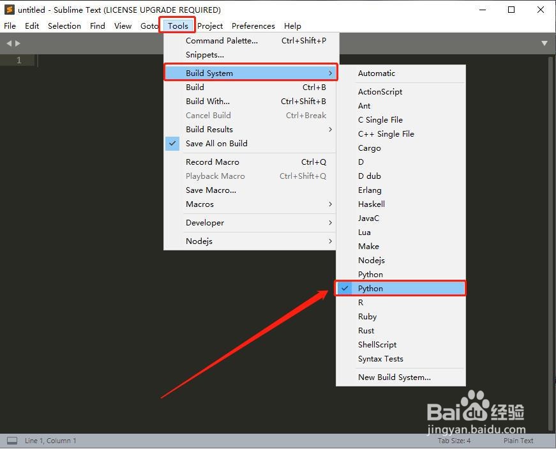Select C Single File build system
The image size is (556, 449).
[401, 120]
